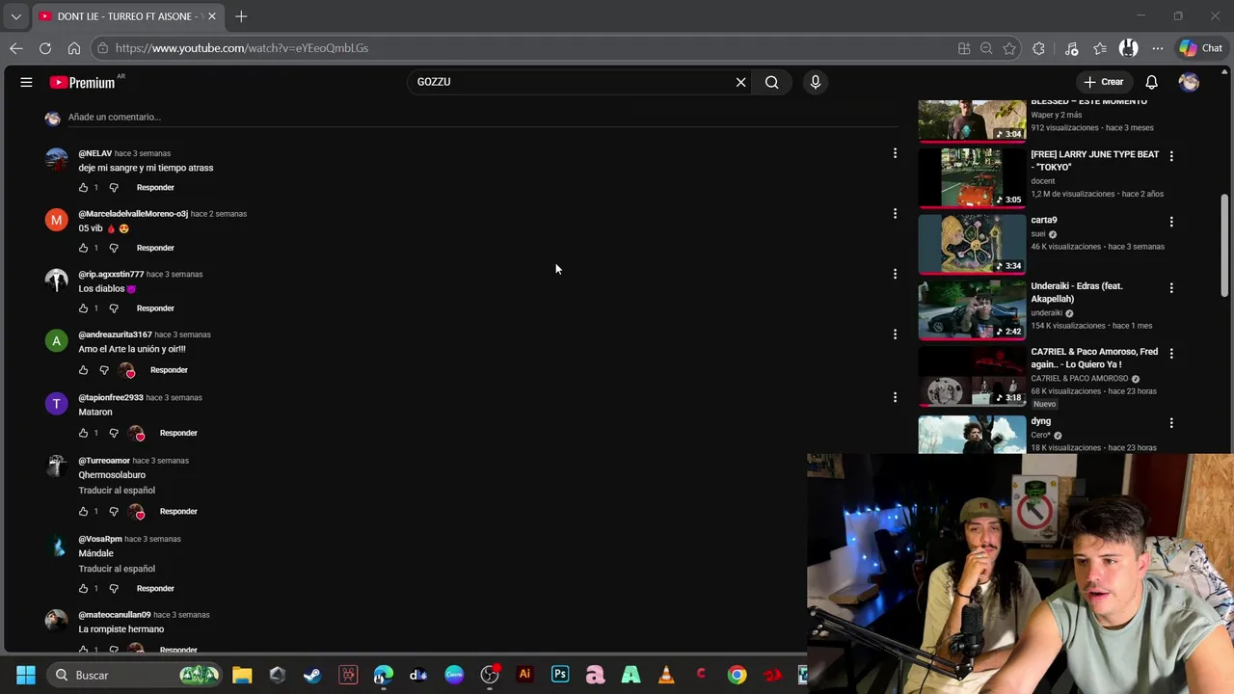Image resolution: width=1234 pixels, height=694 pixels.
Task: Open VLC media player from taskbar
Action: 666,675
